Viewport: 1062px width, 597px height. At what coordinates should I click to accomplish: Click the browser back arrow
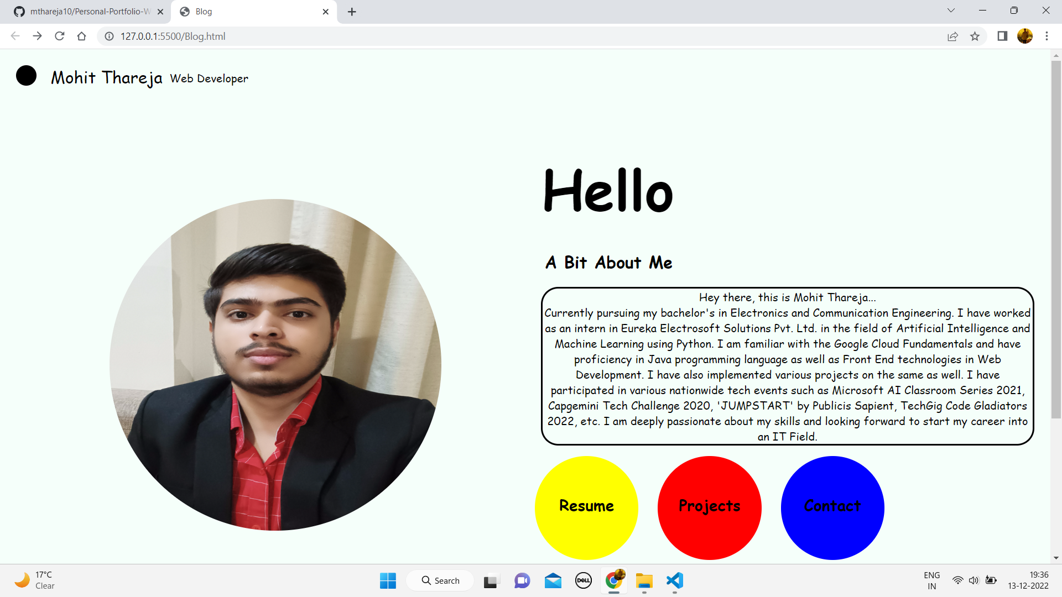pyautogui.click(x=15, y=36)
